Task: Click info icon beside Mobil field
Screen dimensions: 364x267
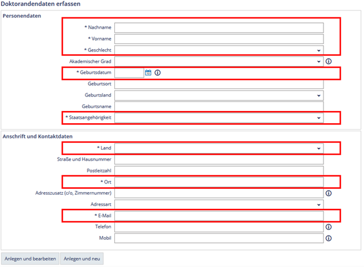Action: (329, 238)
